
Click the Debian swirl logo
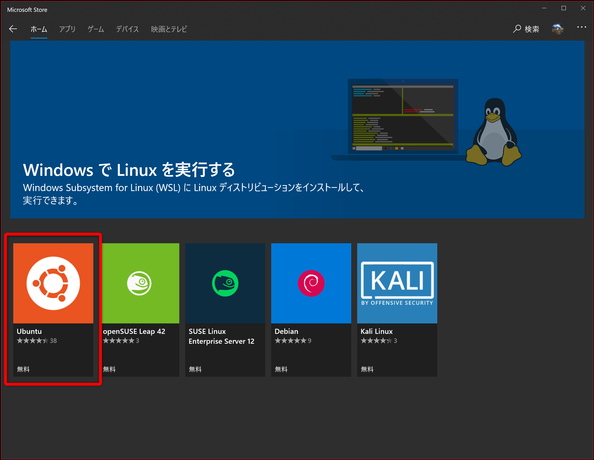pos(311,283)
